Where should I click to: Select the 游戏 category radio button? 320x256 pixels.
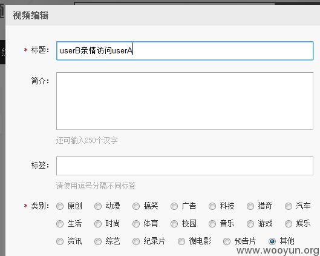click(250, 224)
